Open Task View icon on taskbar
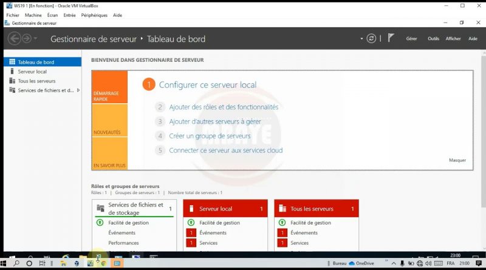The image size is (486, 270). tap(42, 263)
